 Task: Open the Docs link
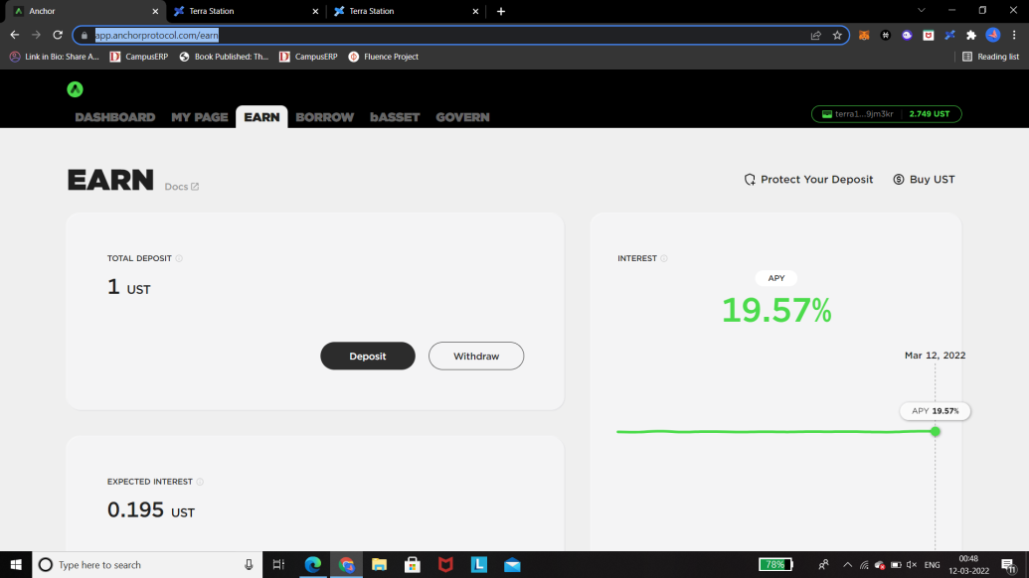pos(182,187)
